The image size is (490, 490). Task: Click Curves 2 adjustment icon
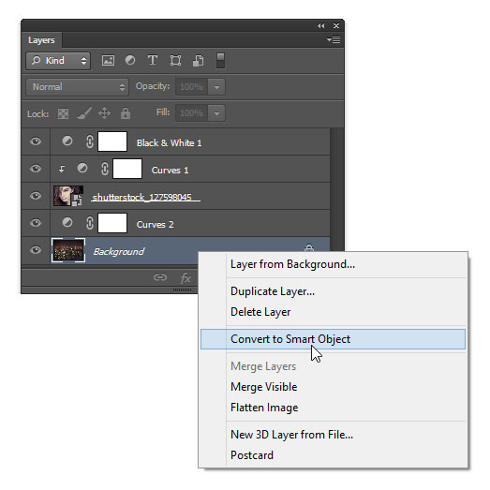click(67, 222)
